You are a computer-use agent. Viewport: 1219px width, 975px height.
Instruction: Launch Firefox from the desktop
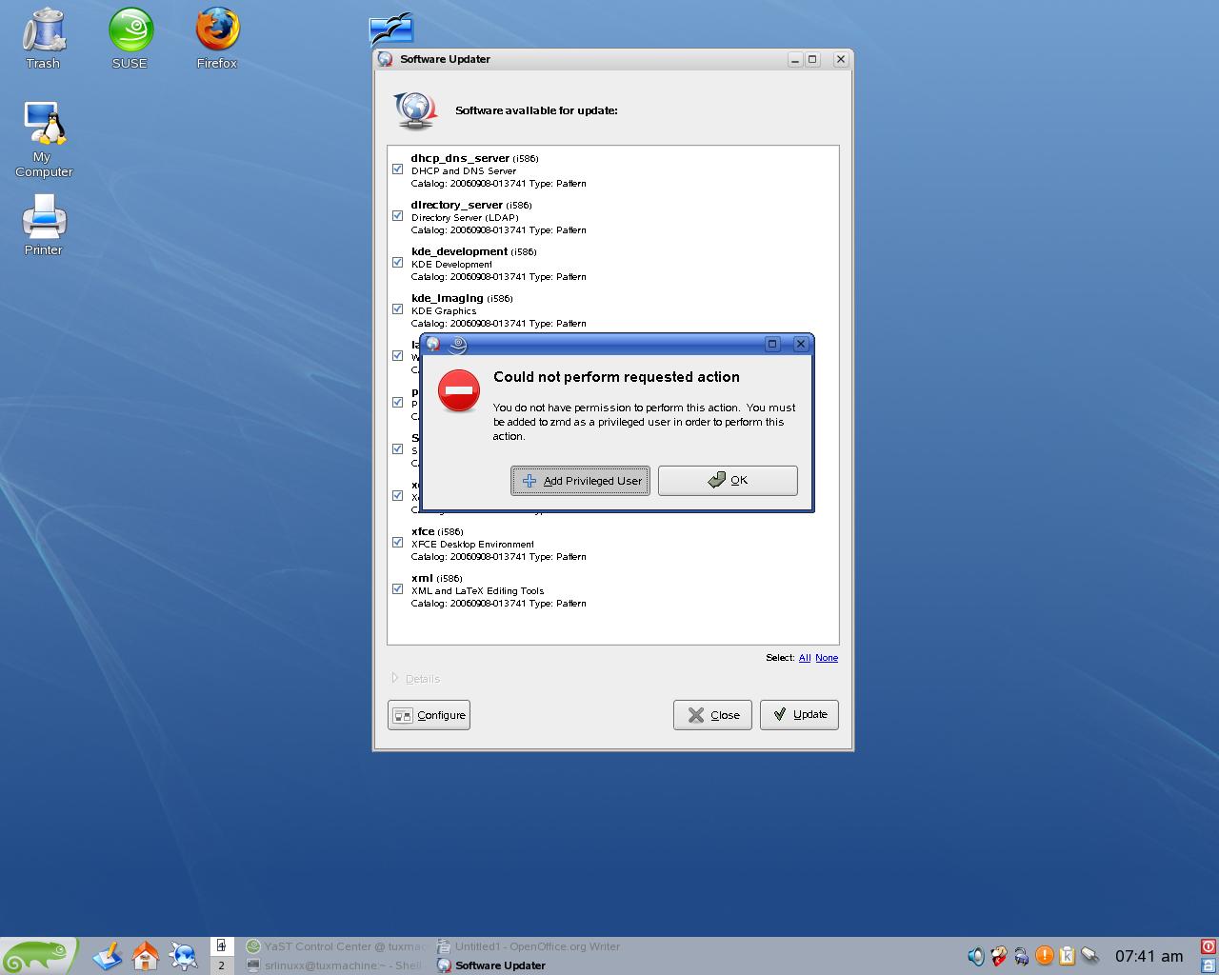[x=217, y=38]
